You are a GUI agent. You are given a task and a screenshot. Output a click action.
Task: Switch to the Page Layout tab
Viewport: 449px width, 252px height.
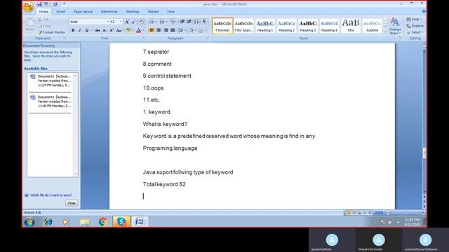pos(83,12)
